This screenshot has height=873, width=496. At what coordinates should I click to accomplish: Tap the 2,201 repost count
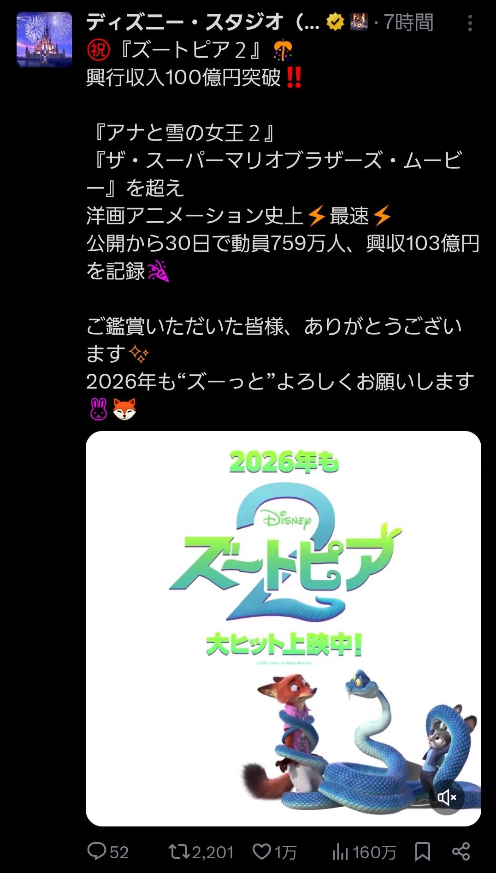[213, 852]
